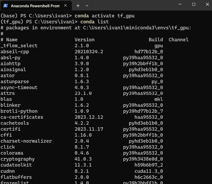This screenshot has width=212, height=184.
Task: Click the 'conda list' command text
Action: [x=94, y=22]
